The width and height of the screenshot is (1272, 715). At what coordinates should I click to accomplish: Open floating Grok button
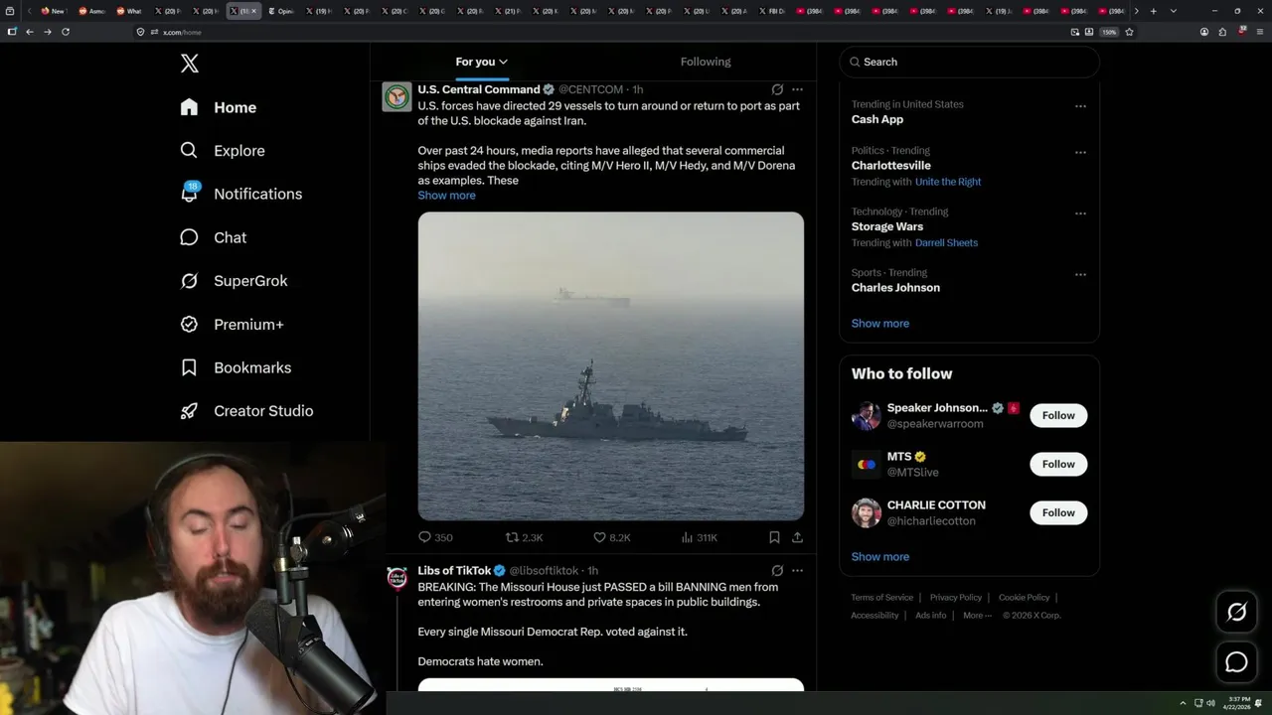[1236, 613]
